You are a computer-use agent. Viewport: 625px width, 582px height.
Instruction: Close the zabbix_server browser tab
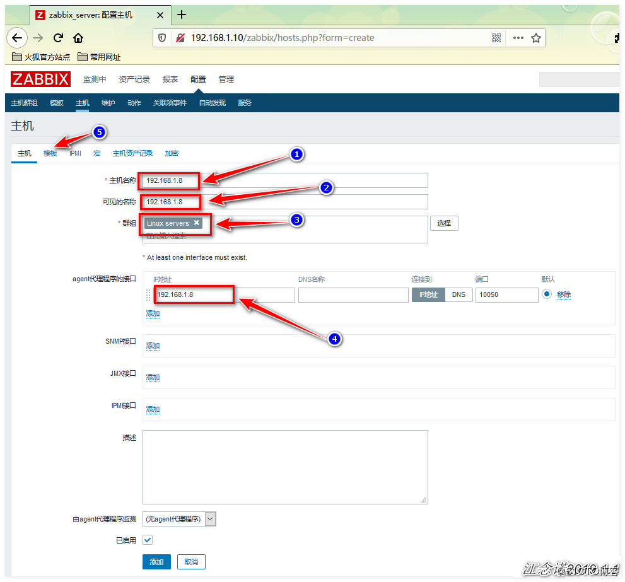click(160, 15)
